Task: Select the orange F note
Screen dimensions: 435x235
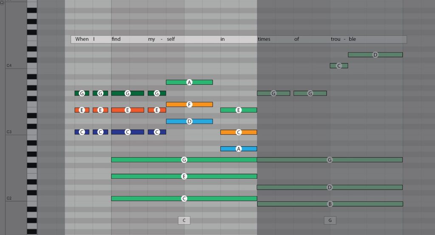Action: coord(189,104)
